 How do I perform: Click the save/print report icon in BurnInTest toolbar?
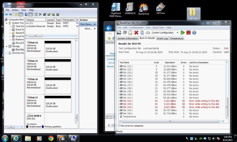tap(119, 33)
